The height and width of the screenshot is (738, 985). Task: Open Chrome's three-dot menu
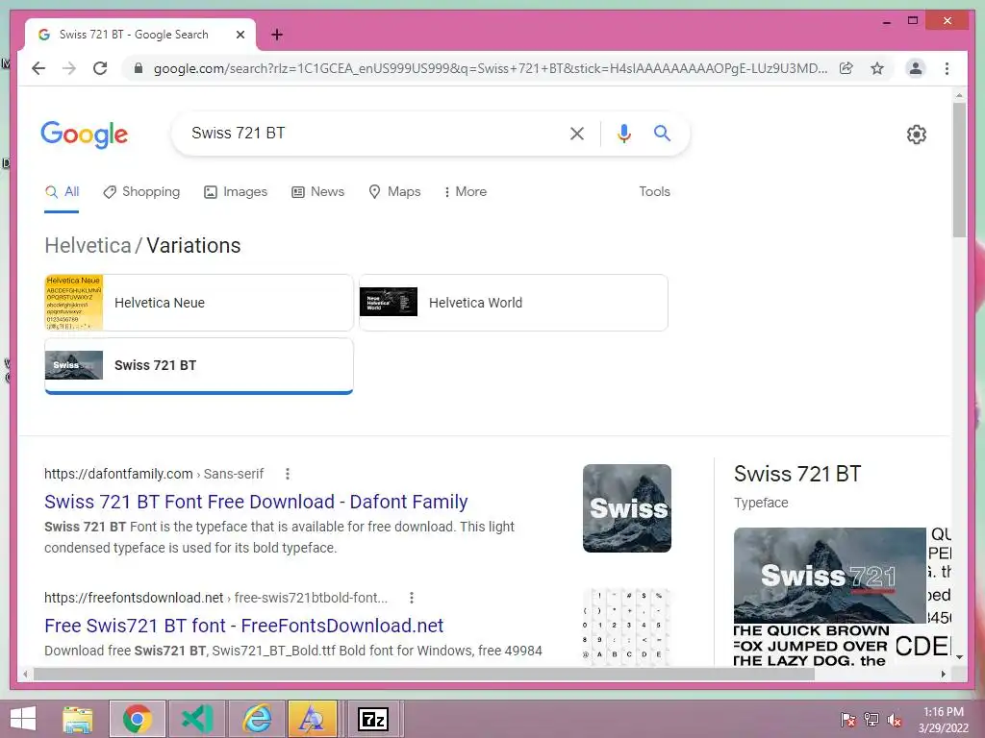click(x=947, y=68)
